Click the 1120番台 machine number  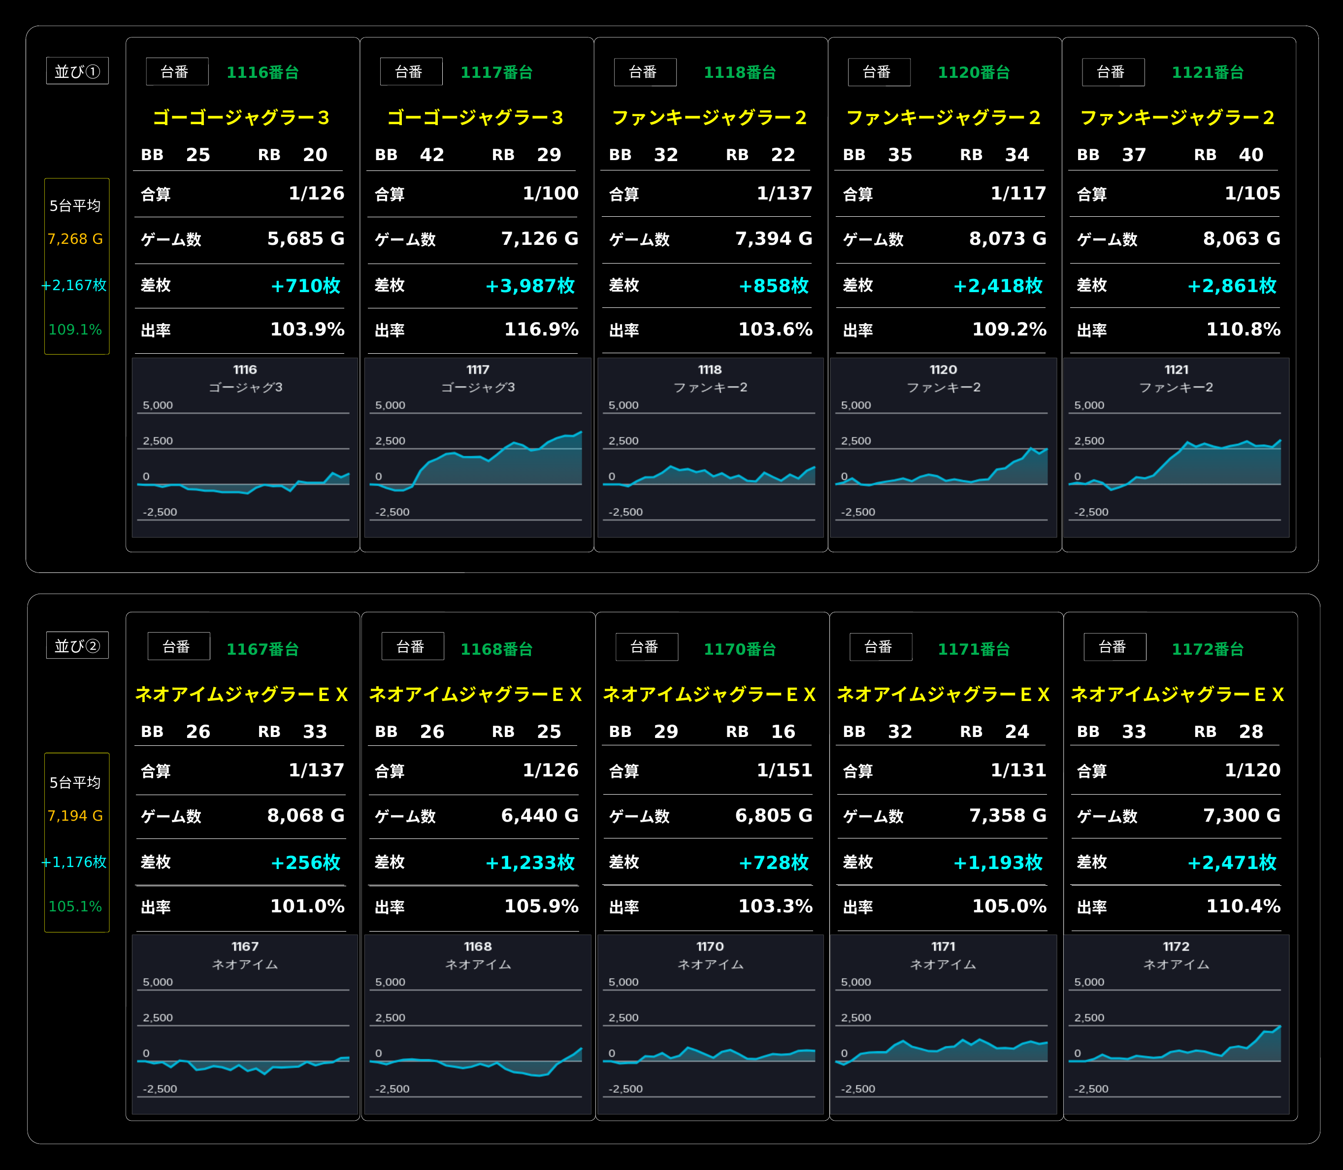(974, 72)
